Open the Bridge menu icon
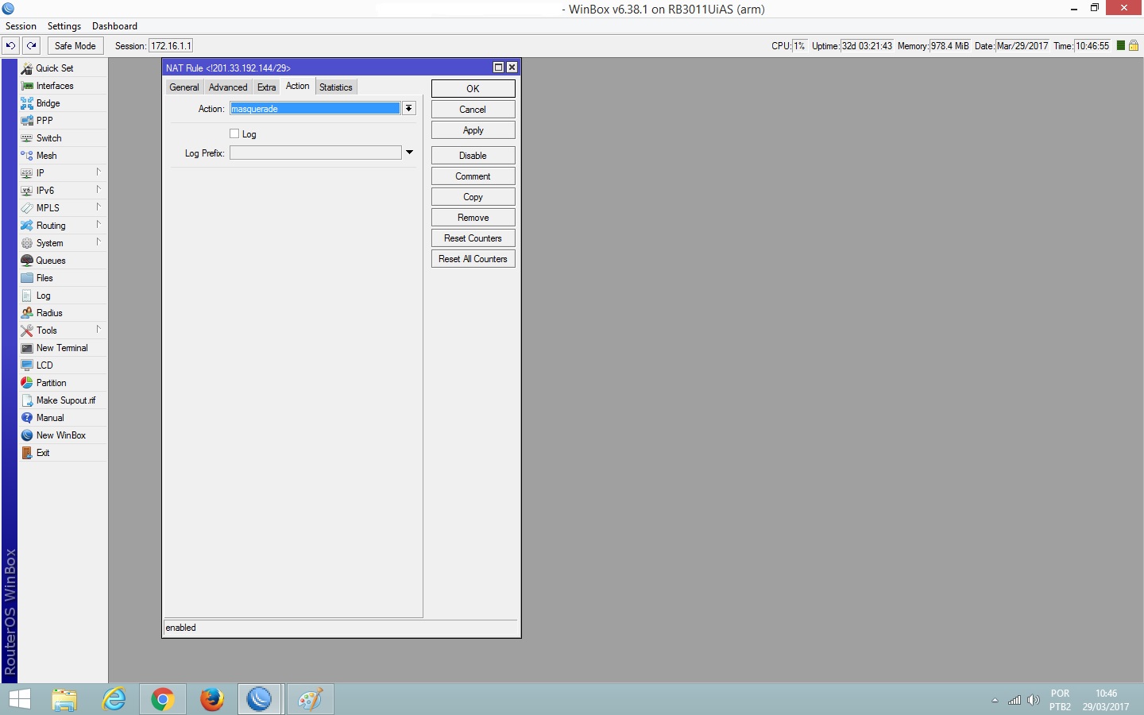This screenshot has width=1144, height=715. point(27,103)
